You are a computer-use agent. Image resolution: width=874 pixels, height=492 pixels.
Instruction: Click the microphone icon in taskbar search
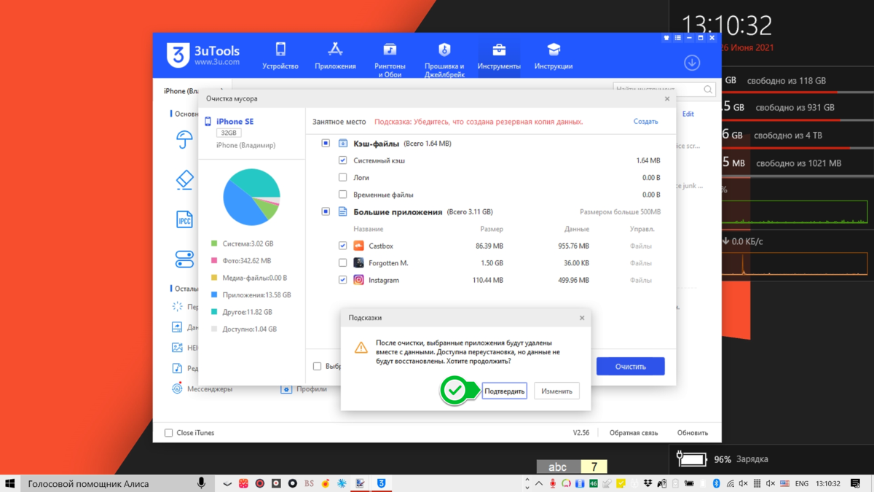pyautogui.click(x=201, y=483)
